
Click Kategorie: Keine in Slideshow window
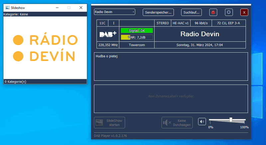coord(16,14)
